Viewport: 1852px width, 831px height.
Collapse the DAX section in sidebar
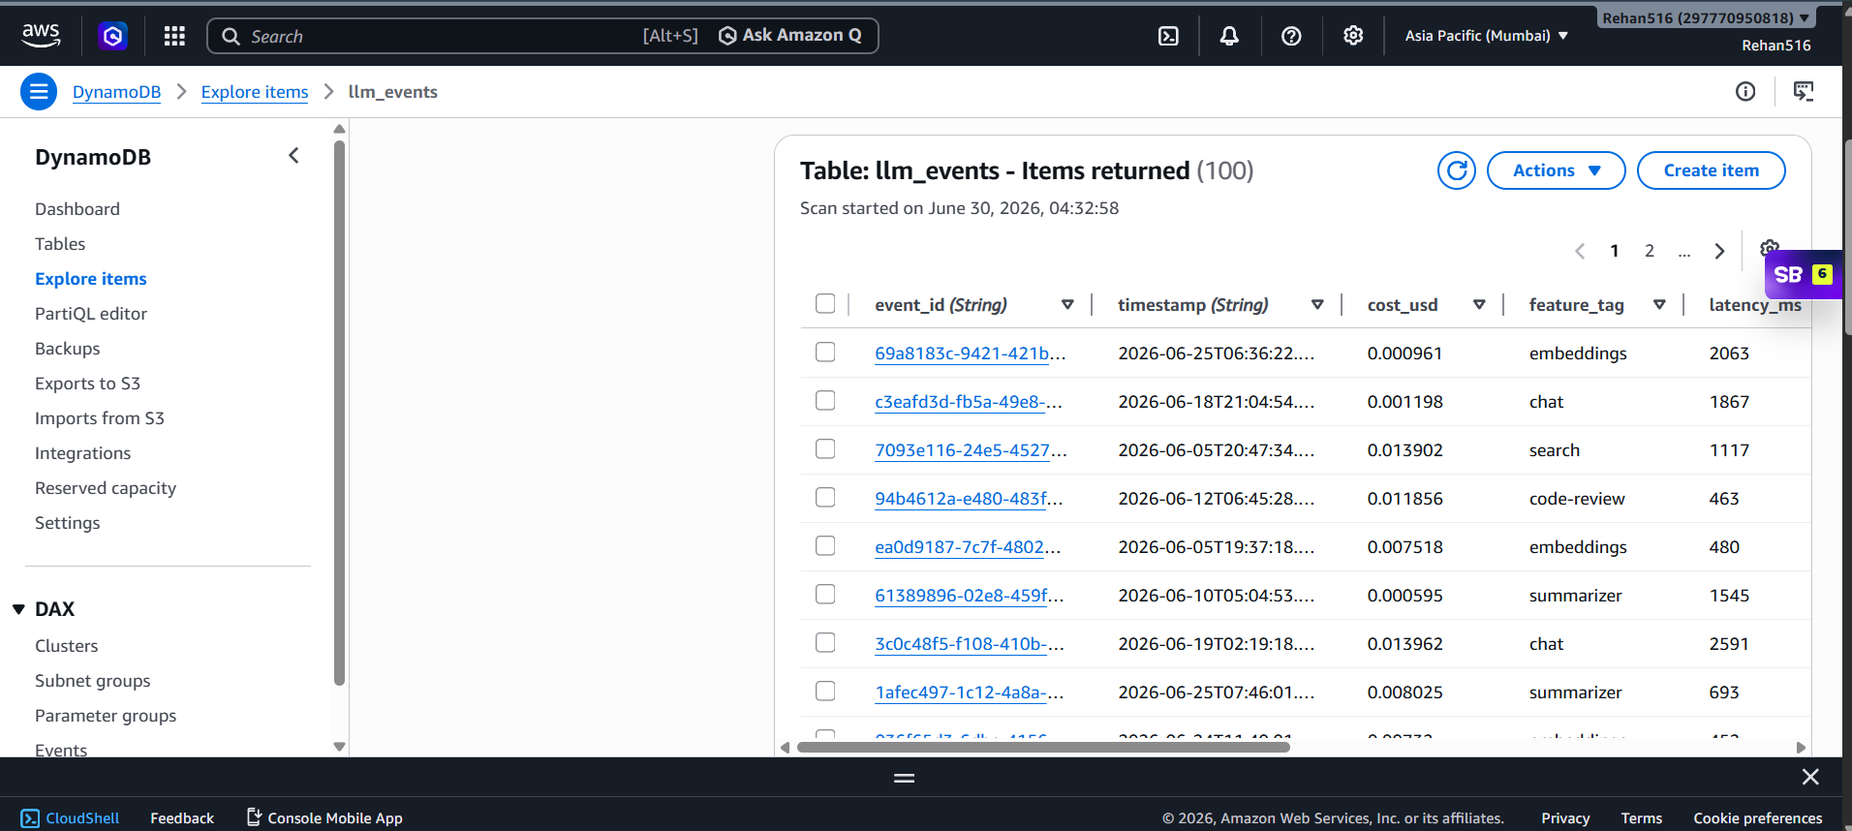pyautogui.click(x=18, y=609)
